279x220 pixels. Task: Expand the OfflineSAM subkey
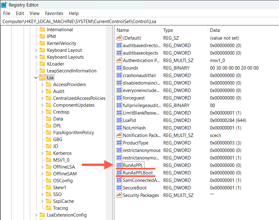pyautogui.click(x=42, y=174)
